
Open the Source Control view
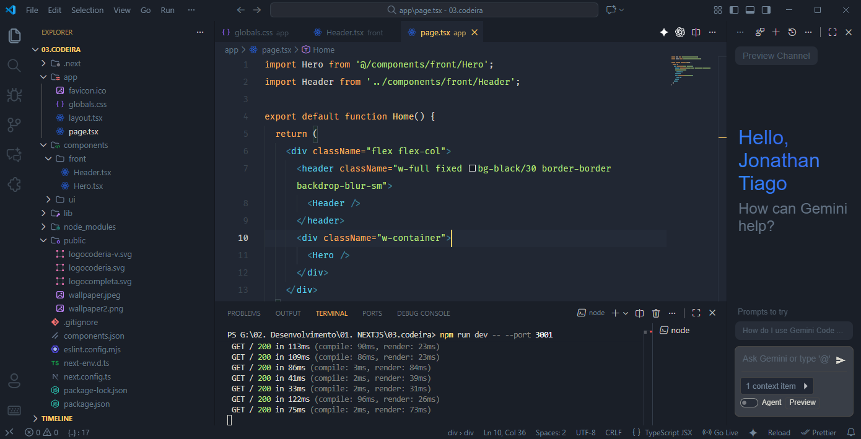[x=14, y=124]
